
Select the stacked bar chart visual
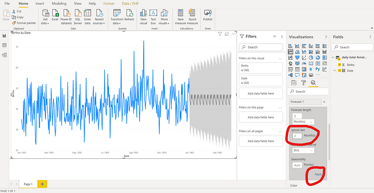[x=290, y=46]
